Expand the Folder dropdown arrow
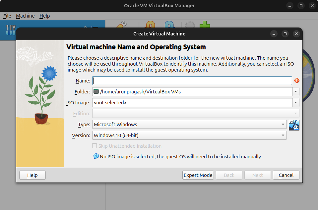 (296, 92)
